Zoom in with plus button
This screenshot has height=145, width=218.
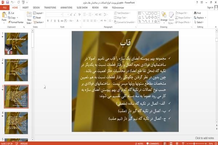[x=206, y=144]
